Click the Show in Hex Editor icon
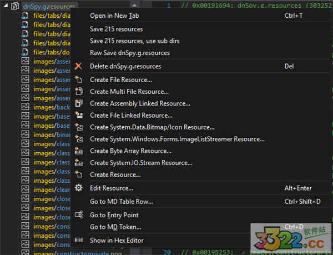This screenshot has width=333, height=255. tap(79, 240)
